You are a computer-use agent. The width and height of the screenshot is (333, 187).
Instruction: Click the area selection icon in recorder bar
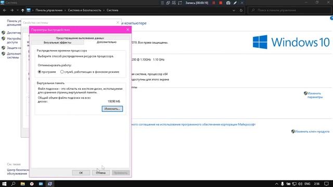click(180, 3)
